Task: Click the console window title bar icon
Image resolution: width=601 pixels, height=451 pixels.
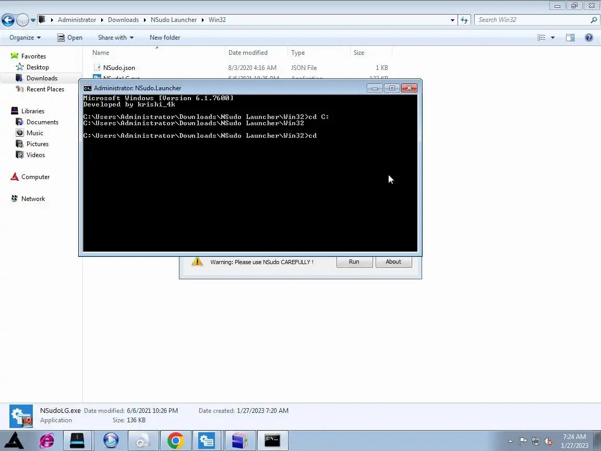Action: point(88,88)
